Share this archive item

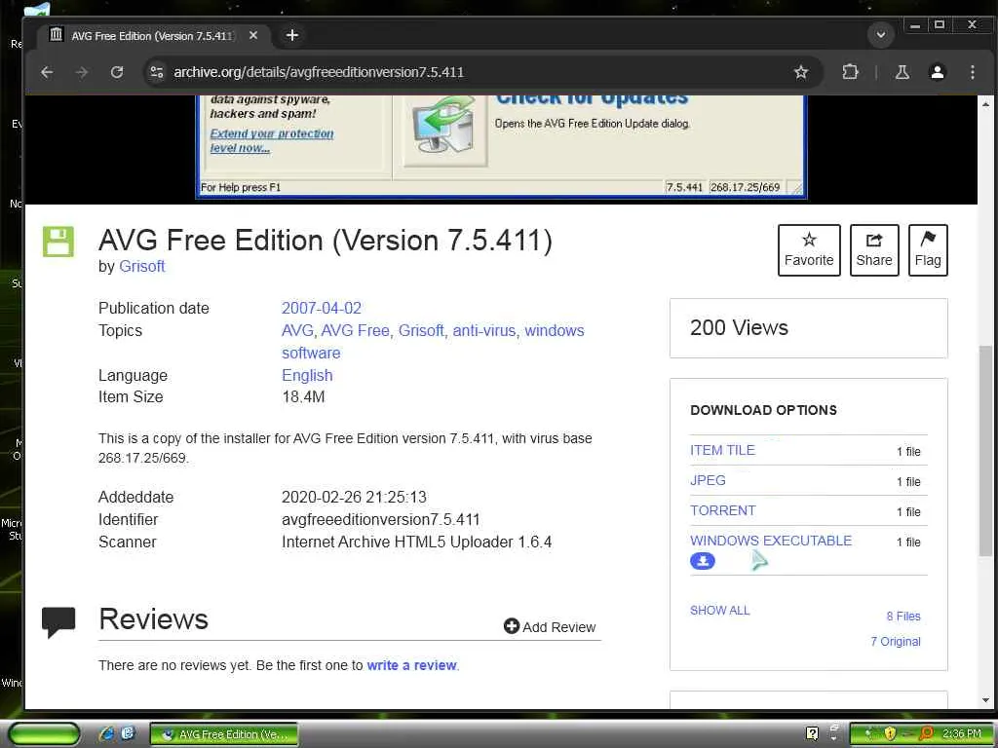874,250
